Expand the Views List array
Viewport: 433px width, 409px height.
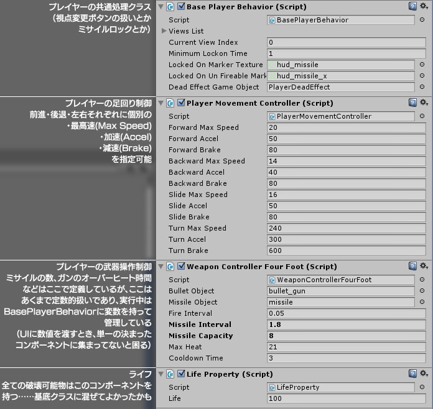tap(164, 30)
